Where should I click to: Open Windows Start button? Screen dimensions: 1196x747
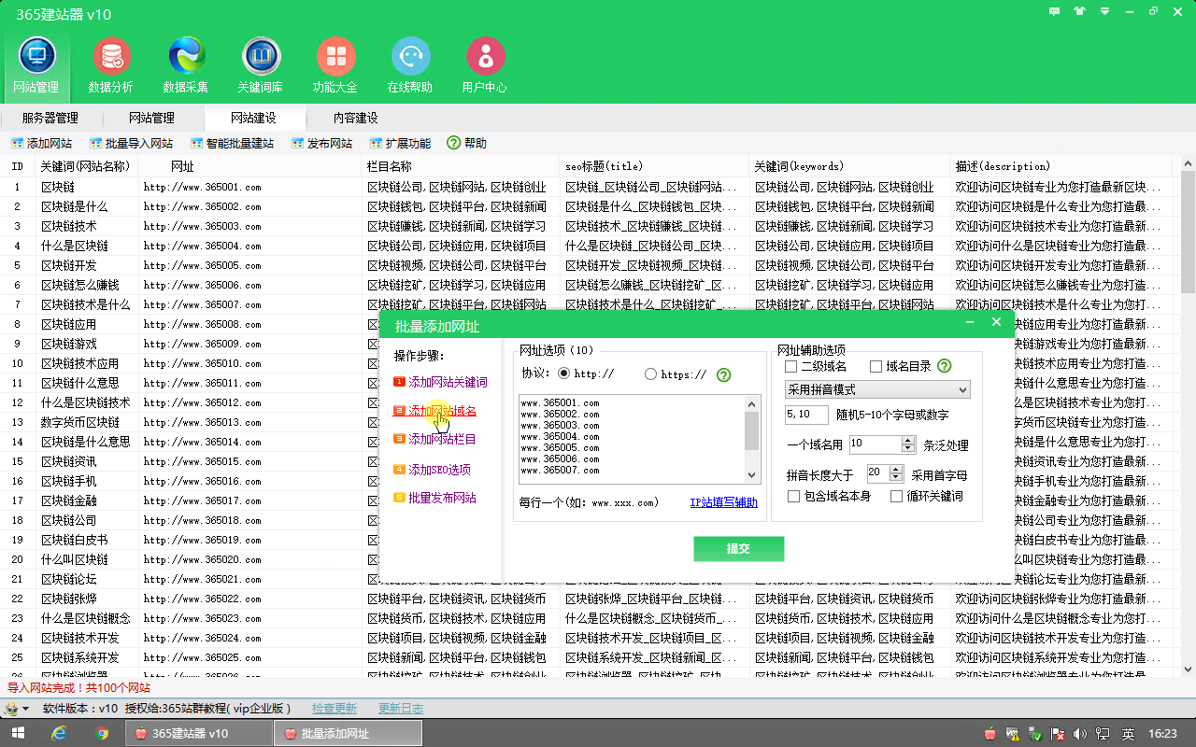tap(17, 733)
